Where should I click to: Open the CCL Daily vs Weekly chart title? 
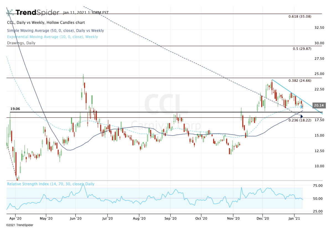pos(46,23)
